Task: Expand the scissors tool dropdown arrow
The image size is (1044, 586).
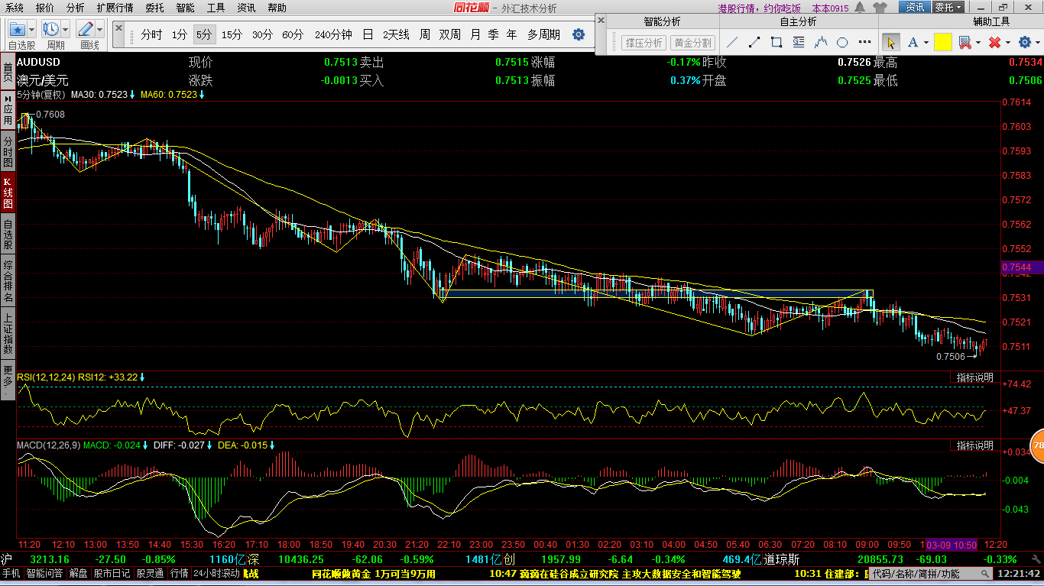Action: 978,43
